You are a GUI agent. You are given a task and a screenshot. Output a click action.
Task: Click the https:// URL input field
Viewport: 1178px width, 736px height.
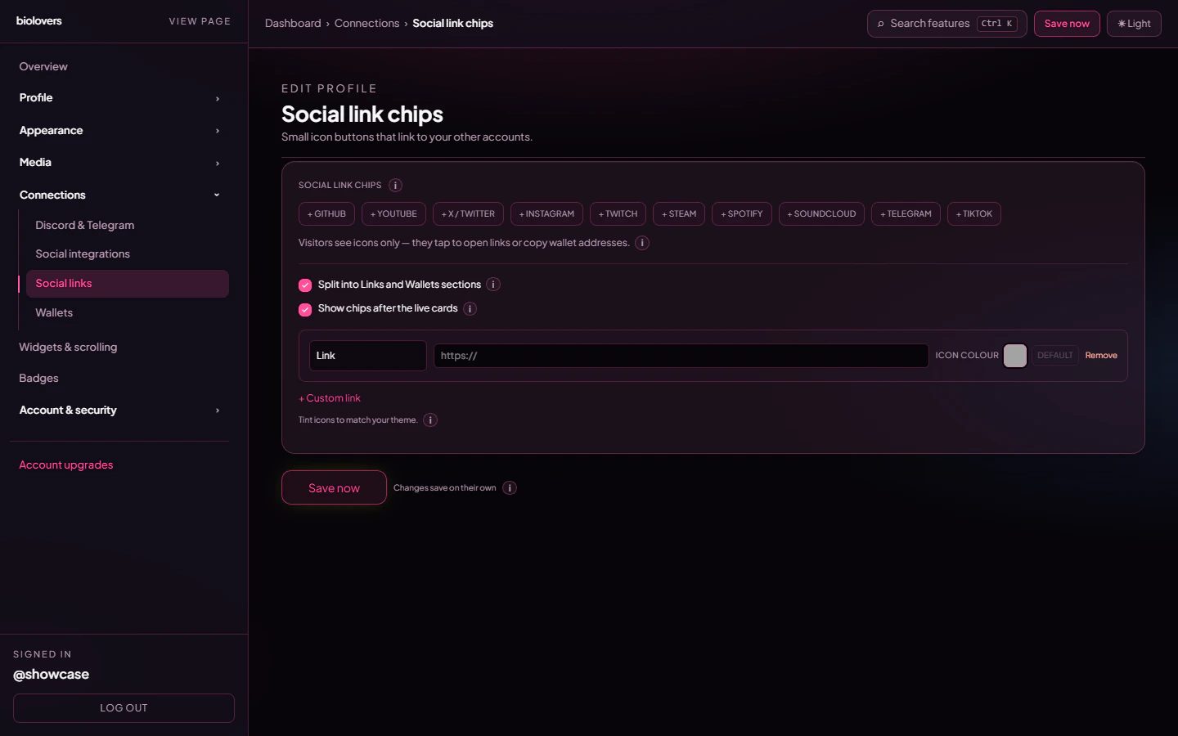click(x=681, y=355)
